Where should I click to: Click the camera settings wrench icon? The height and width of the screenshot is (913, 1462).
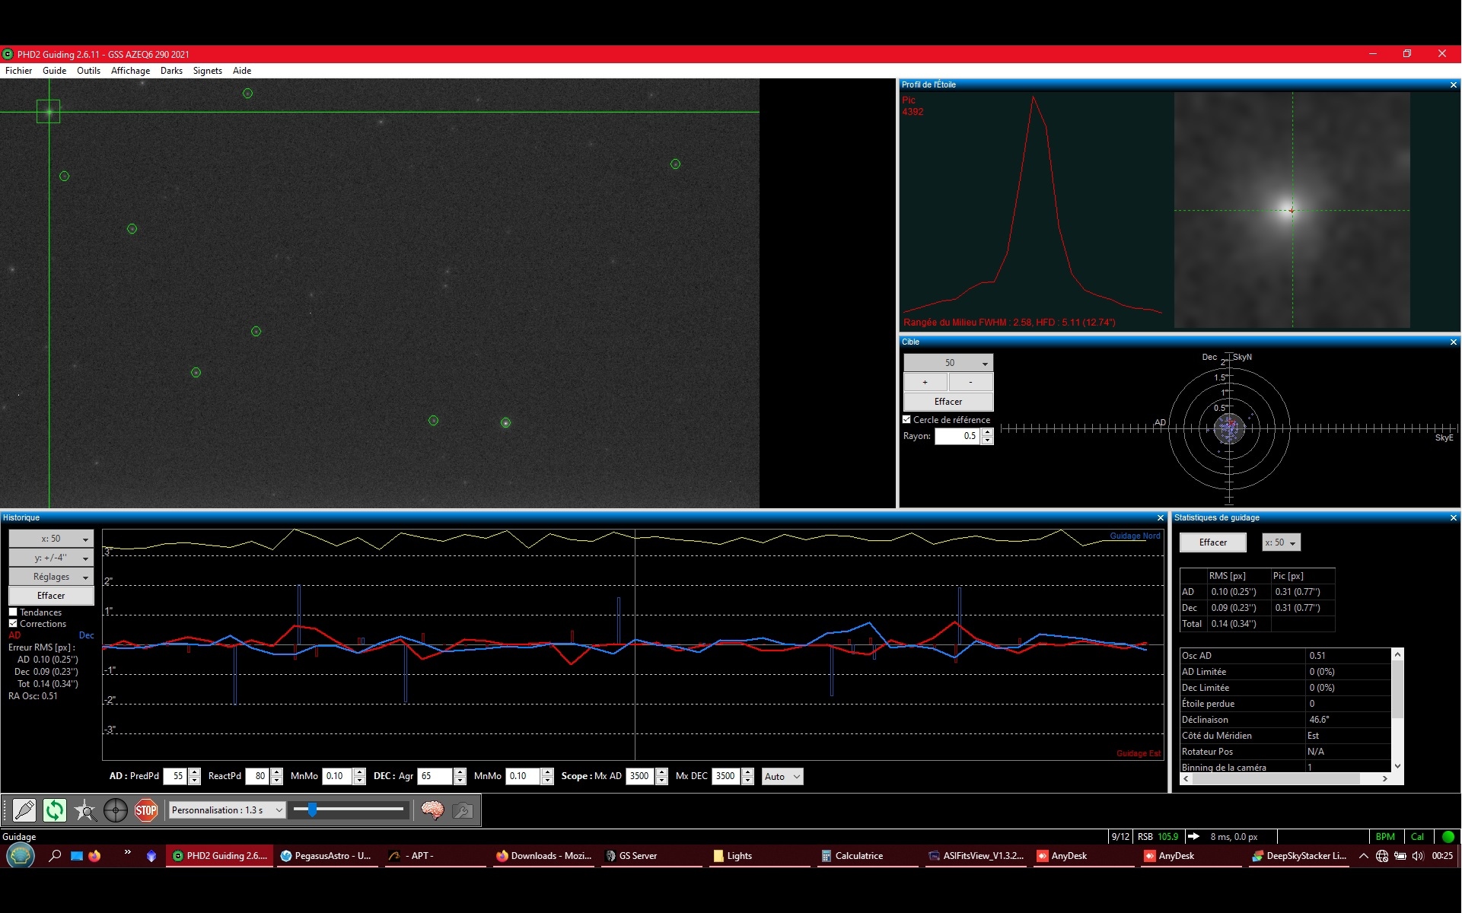(463, 810)
